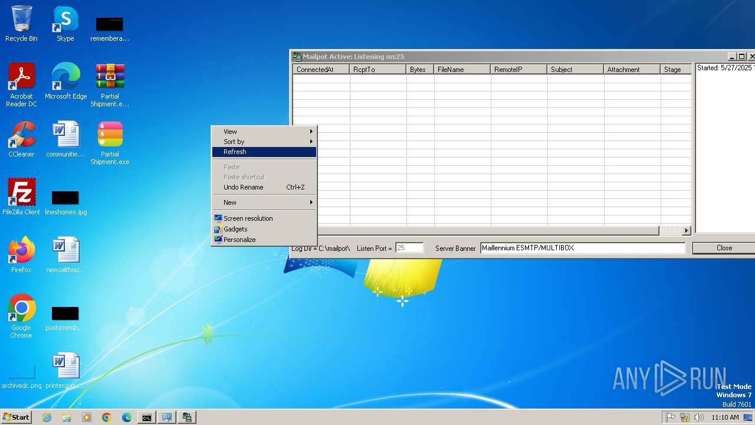This screenshot has width=755, height=425.
Task: Launch Microsoft Edge desktop shortcut
Action: [x=65, y=81]
